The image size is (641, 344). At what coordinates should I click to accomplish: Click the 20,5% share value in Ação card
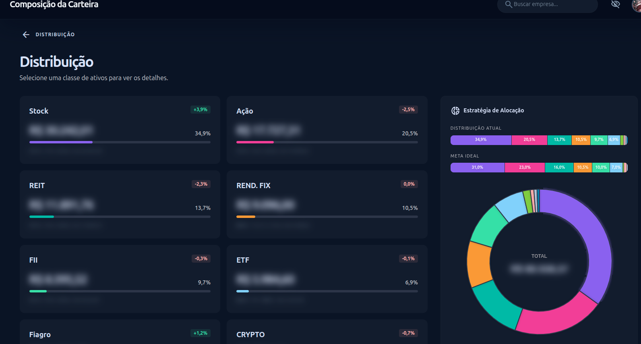tap(410, 133)
